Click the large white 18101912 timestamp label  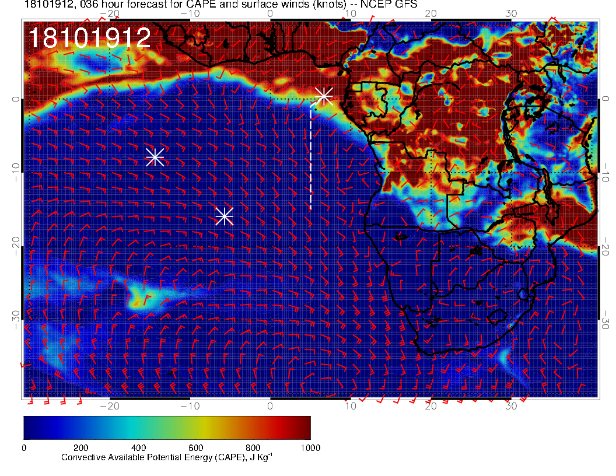coord(90,38)
